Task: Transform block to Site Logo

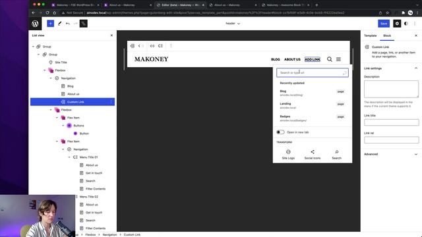Action: click(288, 155)
